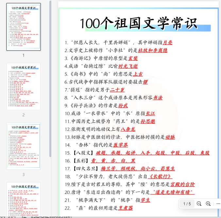Click page number label 1 under thumbnail

(24, 55)
